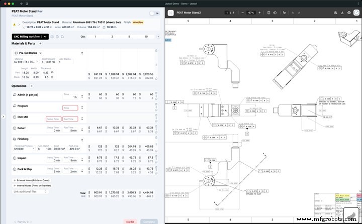Clear the AL 6061 T6 material selection
This screenshot has width=362, height=224.
[x=37, y=62]
